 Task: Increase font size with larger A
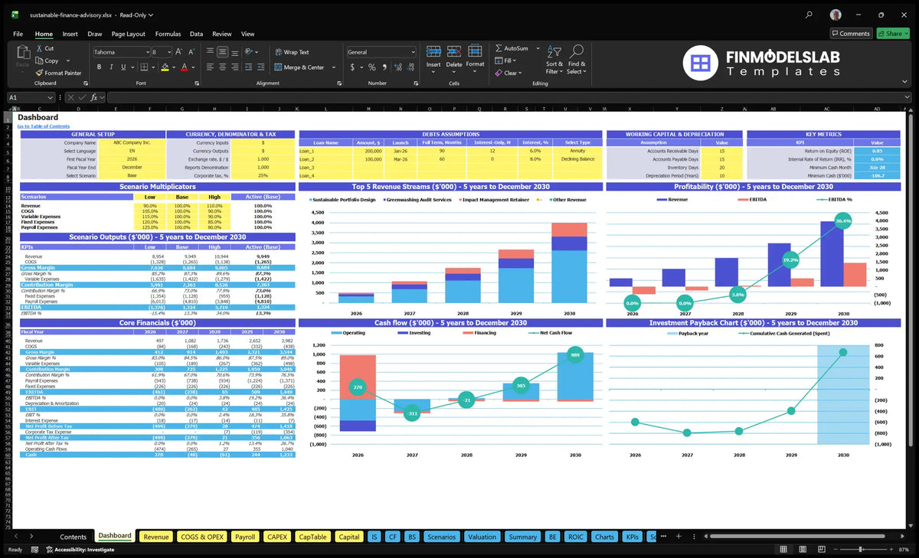point(179,52)
